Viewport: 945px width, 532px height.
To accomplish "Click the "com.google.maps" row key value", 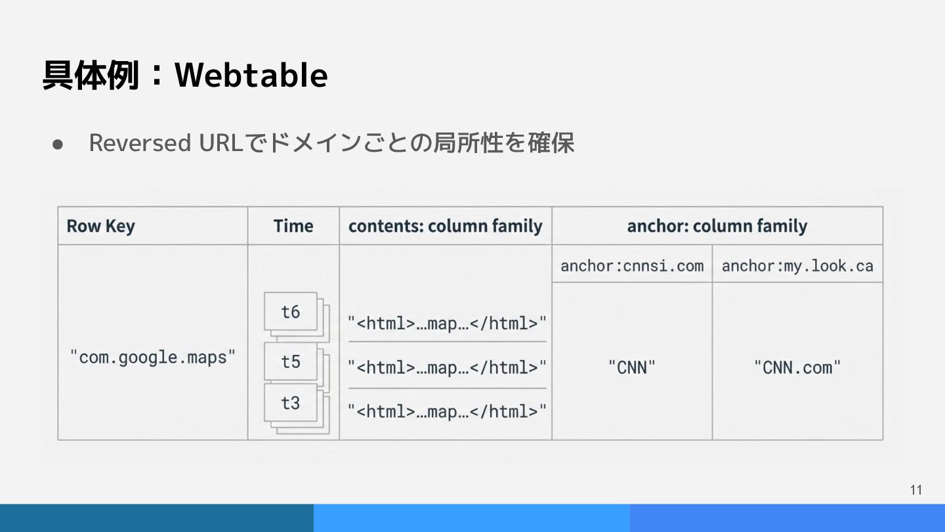I will (152, 357).
